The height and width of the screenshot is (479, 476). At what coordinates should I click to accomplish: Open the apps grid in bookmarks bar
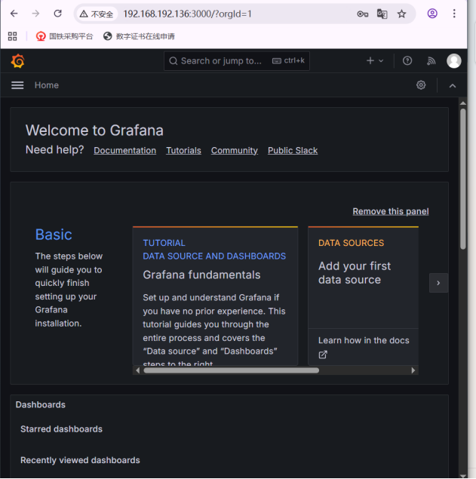coord(12,36)
